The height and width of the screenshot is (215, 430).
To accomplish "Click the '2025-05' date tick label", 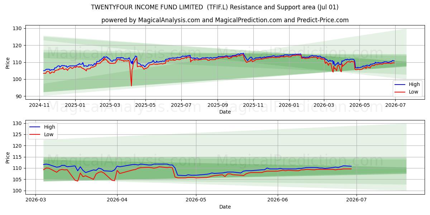I will pyautogui.click(x=145, y=105).
